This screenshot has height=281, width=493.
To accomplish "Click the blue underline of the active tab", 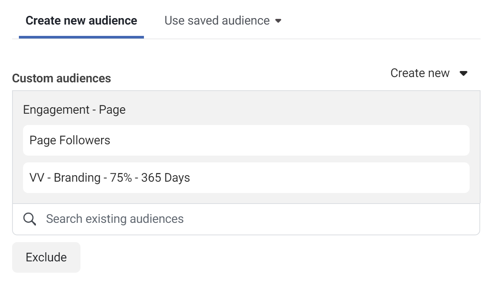I will click(x=81, y=37).
